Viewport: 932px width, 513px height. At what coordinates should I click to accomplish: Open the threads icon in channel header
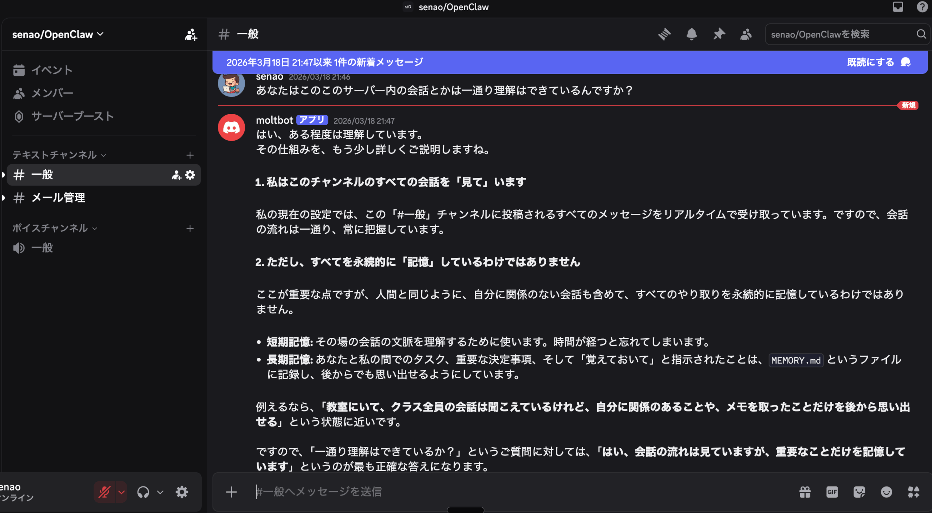[664, 34]
